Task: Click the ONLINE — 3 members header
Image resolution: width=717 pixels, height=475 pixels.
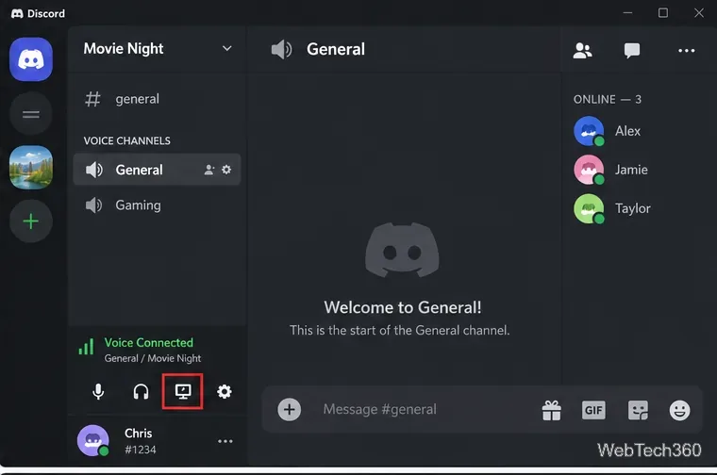Action: click(608, 100)
